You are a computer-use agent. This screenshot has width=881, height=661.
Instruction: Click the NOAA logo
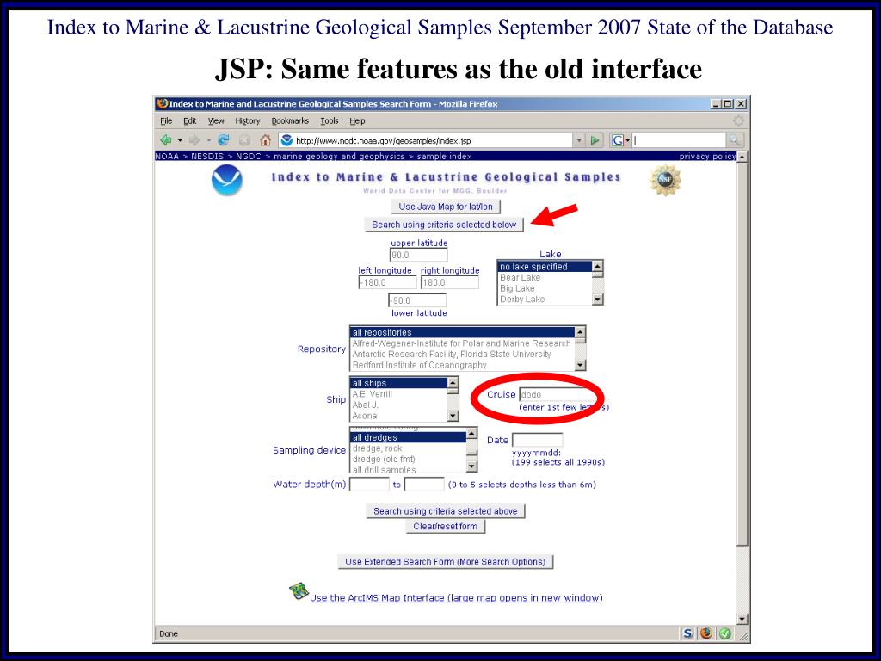tap(226, 181)
